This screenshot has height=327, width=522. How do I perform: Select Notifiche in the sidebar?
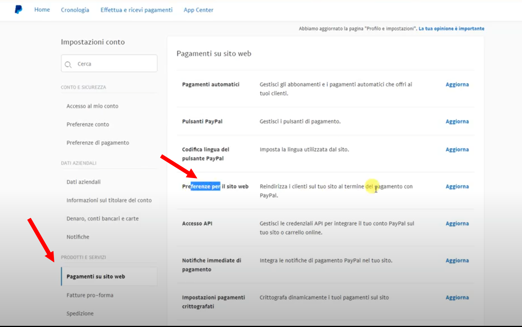78,237
